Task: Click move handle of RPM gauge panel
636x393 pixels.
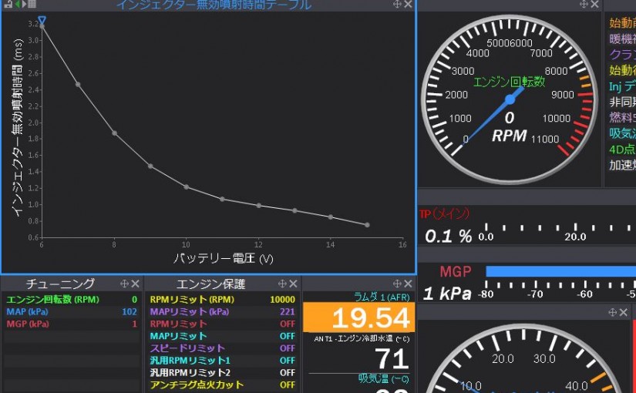Action: [584, 4]
